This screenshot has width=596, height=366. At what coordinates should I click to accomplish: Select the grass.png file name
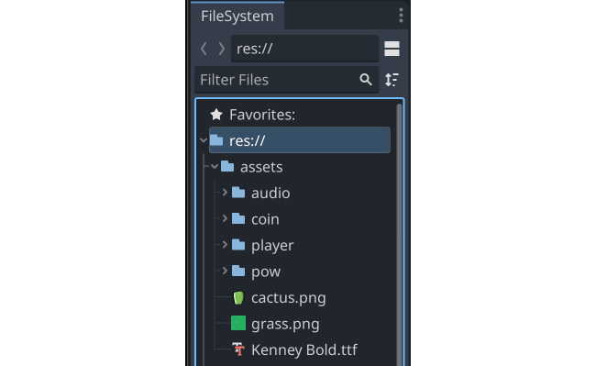285,324
